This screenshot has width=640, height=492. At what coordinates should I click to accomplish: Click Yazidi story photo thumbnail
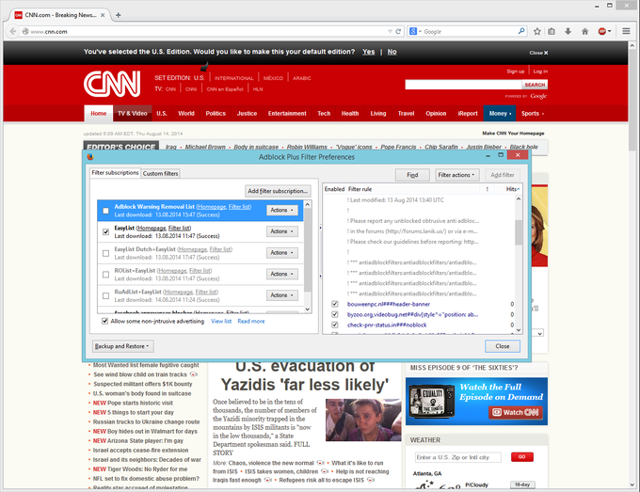(363, 420)
